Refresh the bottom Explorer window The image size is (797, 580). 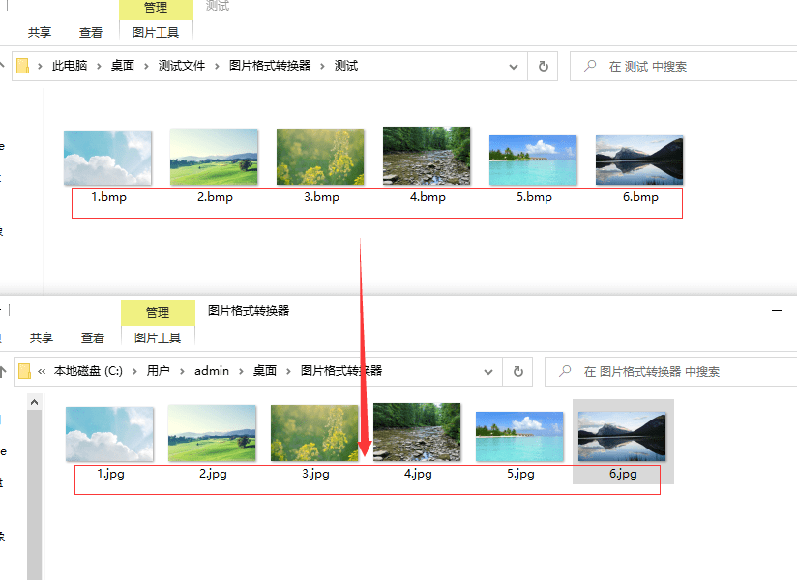519,371
